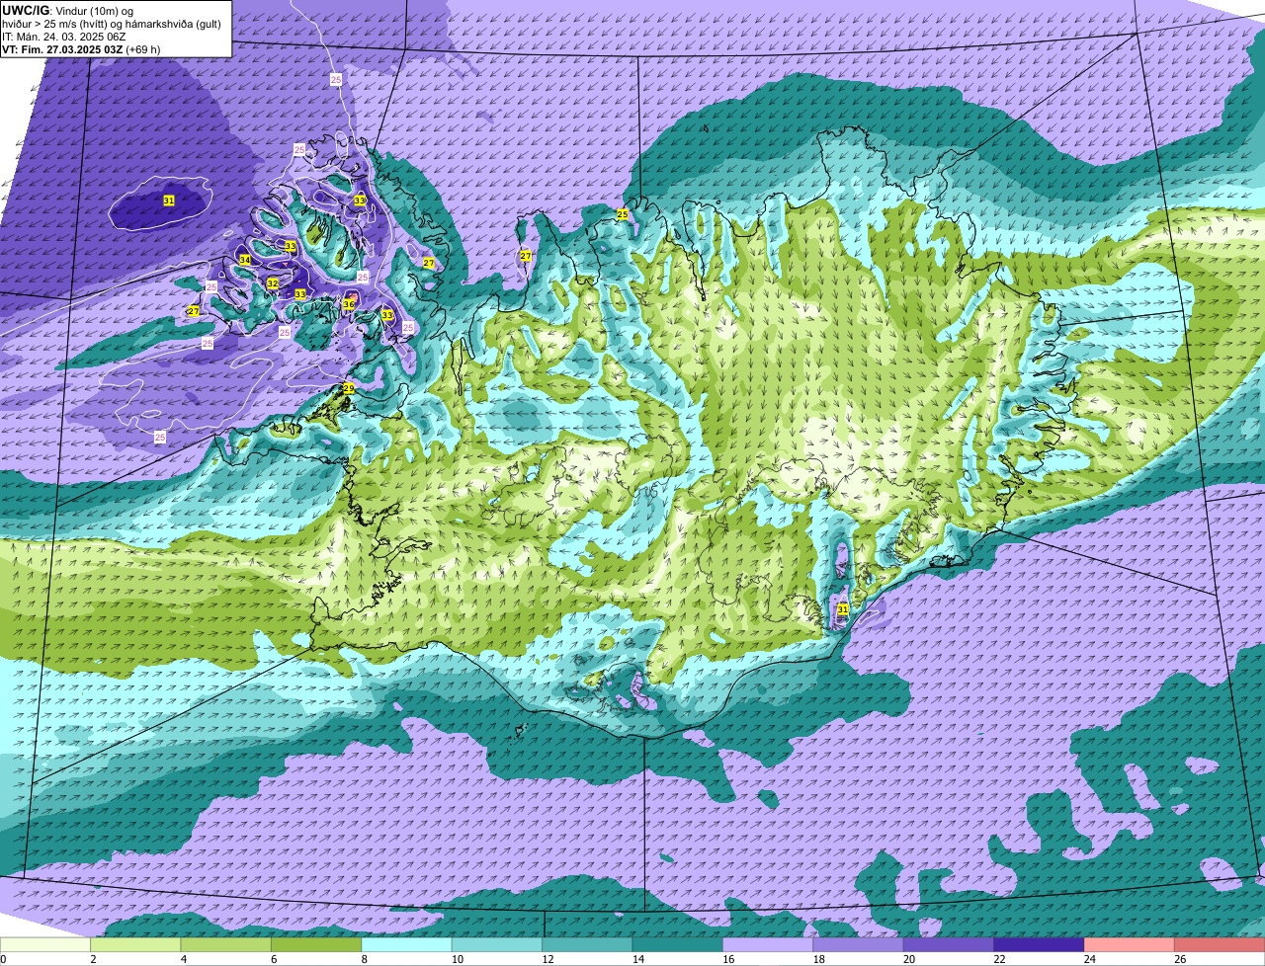This screenshot has height=966, width=1265.
Task: Click the legend scale value 4
Action: click(182, 959)
